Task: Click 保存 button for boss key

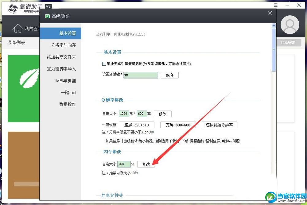Action: [169, 75]
